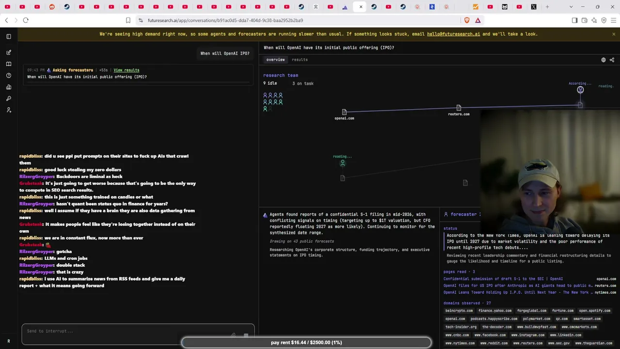The height and width of the screenshot is (349, 620).
Task: Reload the page with refresh icon
Action: pos(26,20)
